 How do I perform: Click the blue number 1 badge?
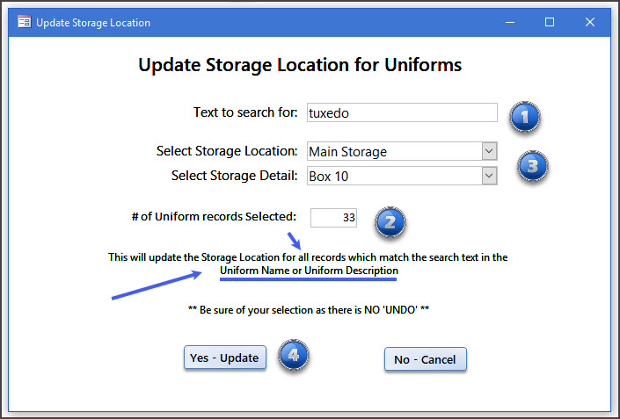tap(525, 117)
